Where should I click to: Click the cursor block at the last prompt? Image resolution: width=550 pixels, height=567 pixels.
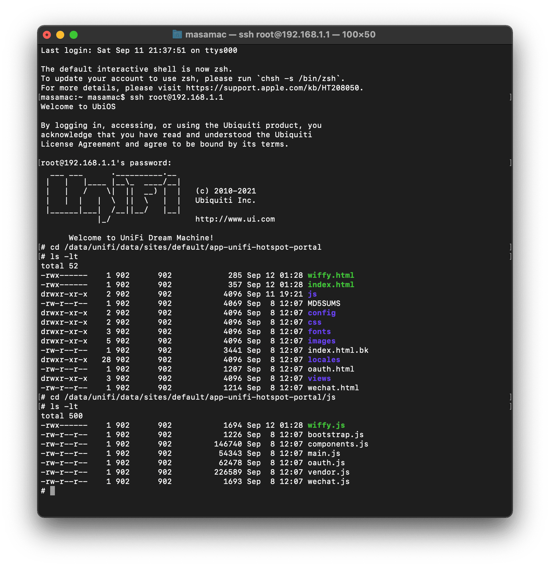pos(53,491)
